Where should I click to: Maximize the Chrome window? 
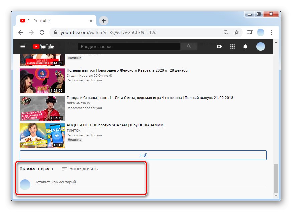tap(259, 14)
